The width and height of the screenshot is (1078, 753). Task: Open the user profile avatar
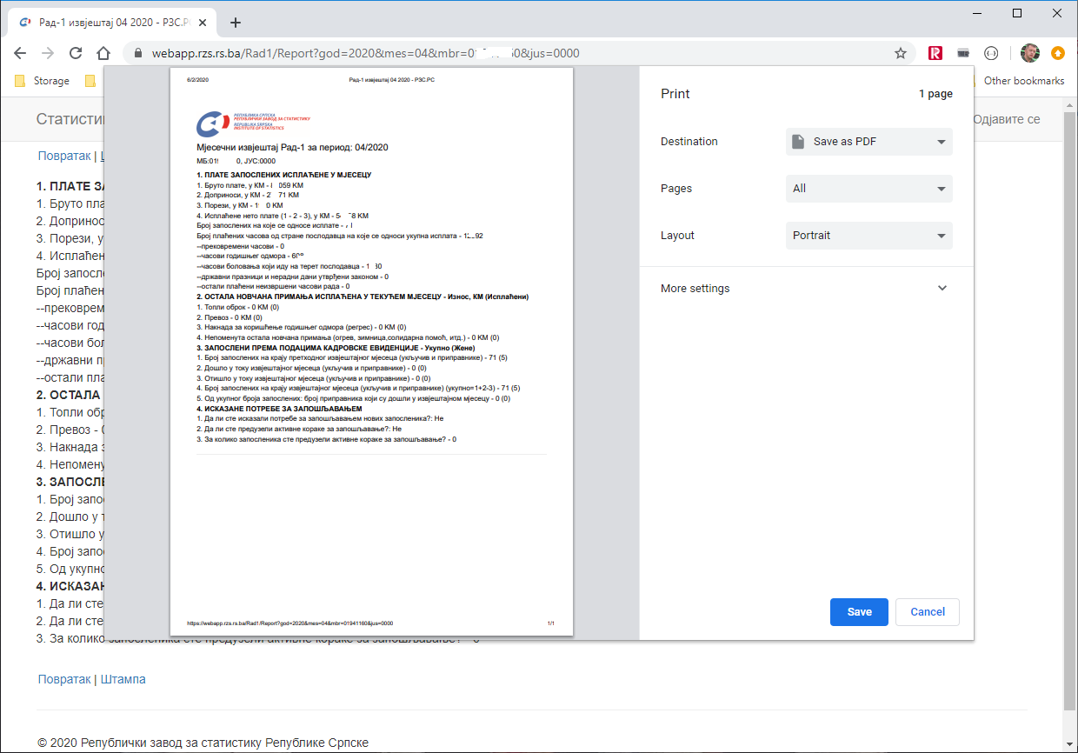[x=1029, y=53]
